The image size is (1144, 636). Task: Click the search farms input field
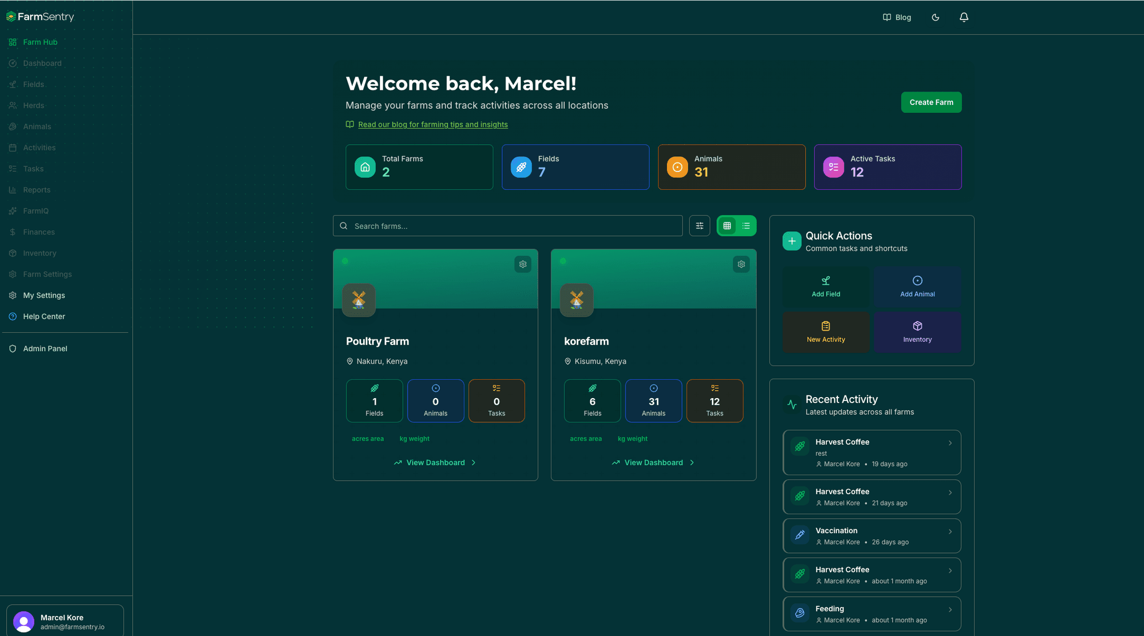(x=507, y=226)
